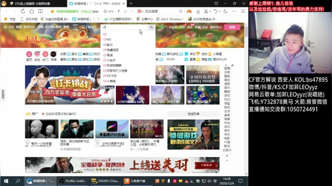The image size is (332, 186).
Task: Click the browser search magnifier icon
Action: [181, 12]
